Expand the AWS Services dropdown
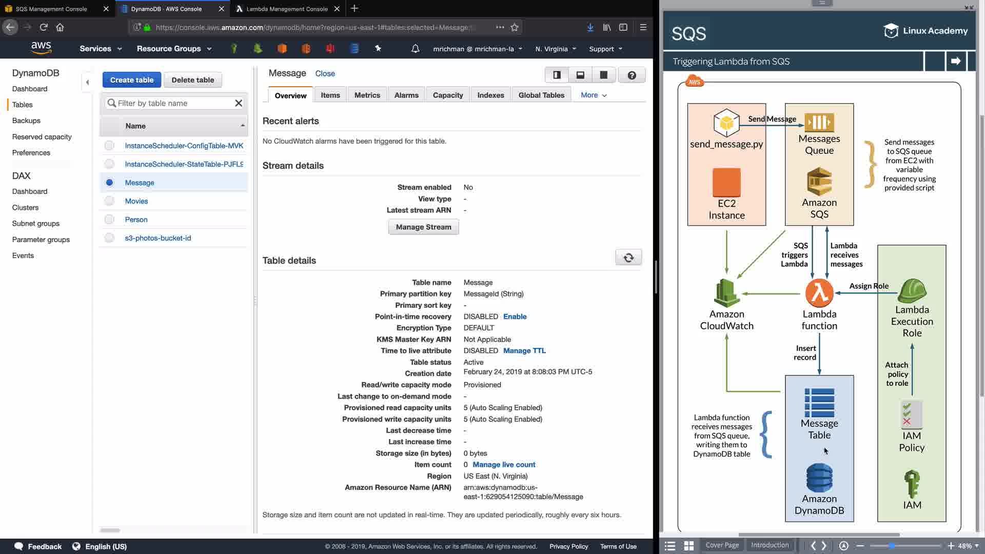985x554 pixels. pyautogui.click(x=101, y=49)
